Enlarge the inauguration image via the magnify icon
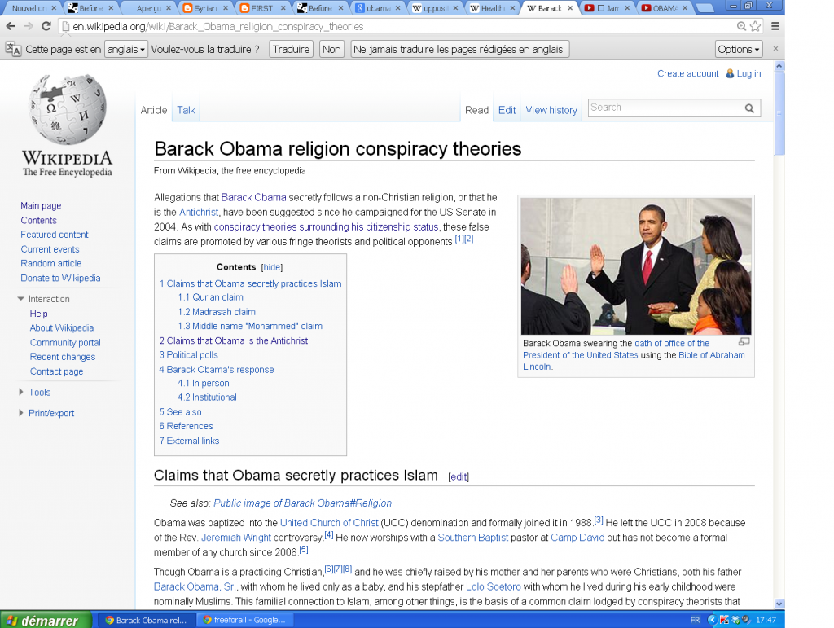The height and width of the screenshot is (628, 834). click(x=744, y=342)
